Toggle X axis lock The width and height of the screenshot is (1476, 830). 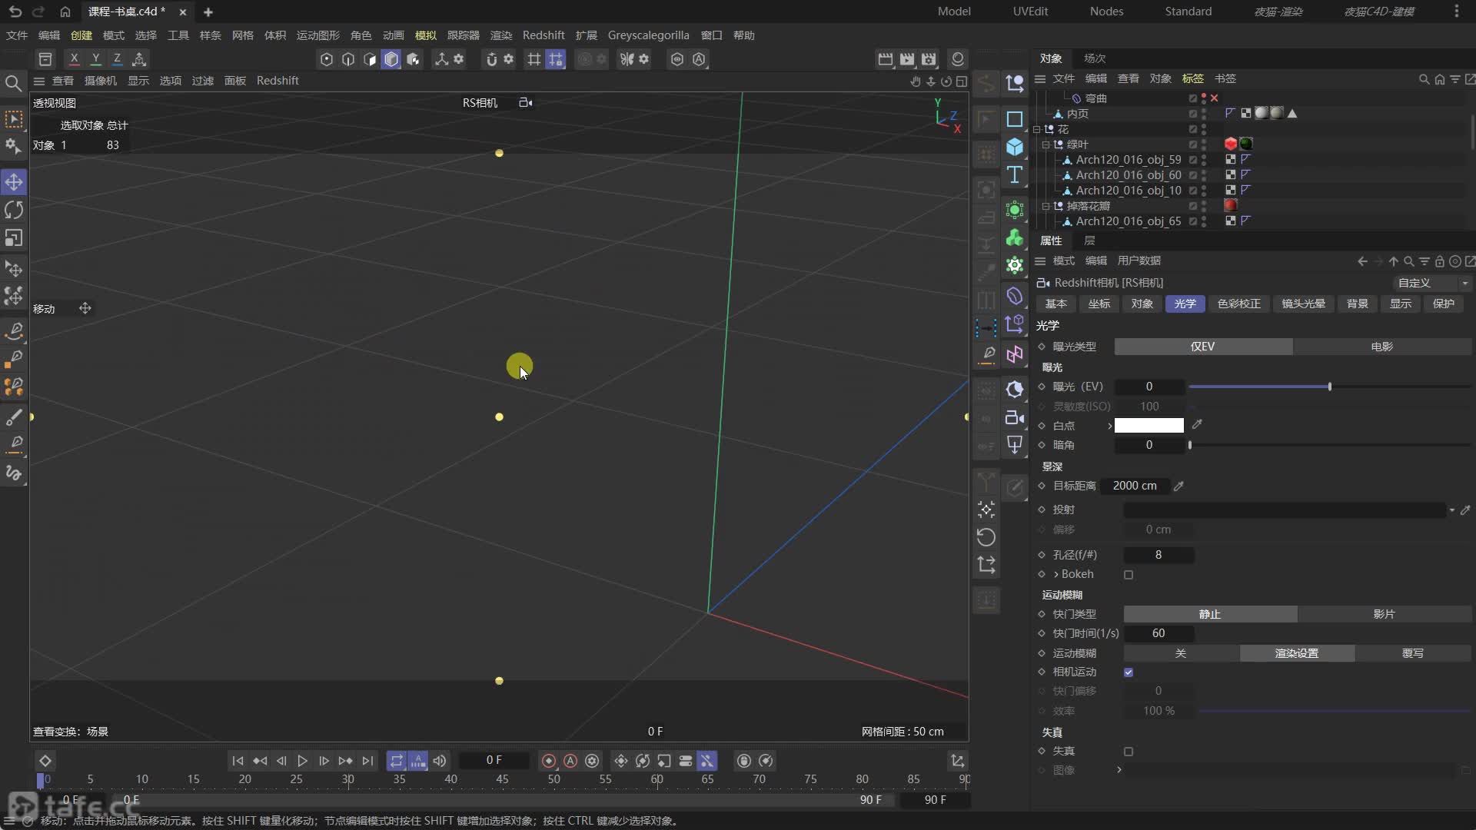pos(74,59)
